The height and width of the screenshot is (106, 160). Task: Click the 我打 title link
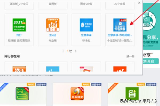(x=19, y=35)
